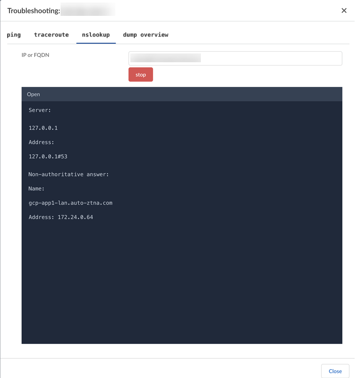Click the Open header of the console panel
The image size is (355, 378).
point(33,94)
